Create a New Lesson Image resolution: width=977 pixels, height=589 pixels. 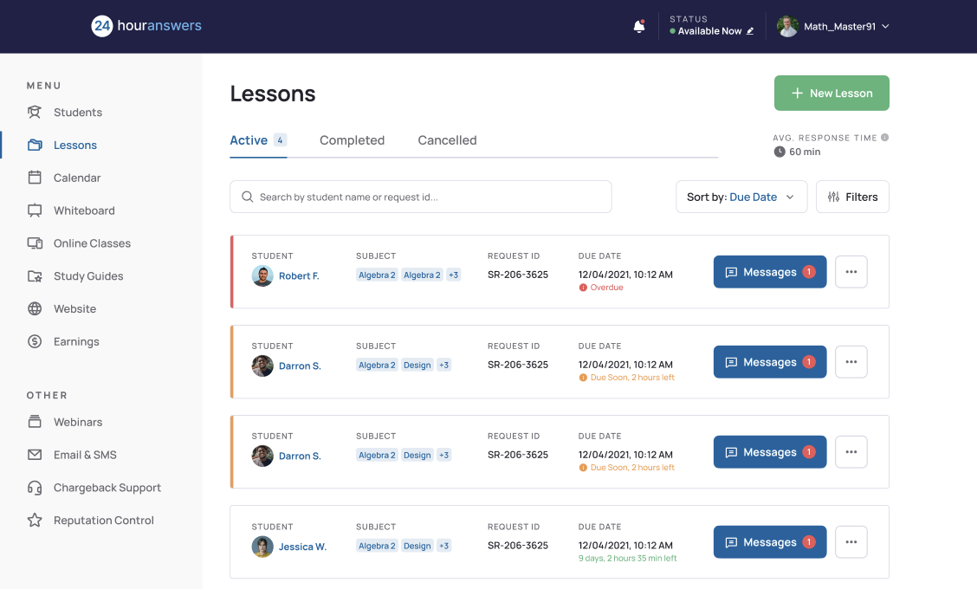tap(831, 93)
